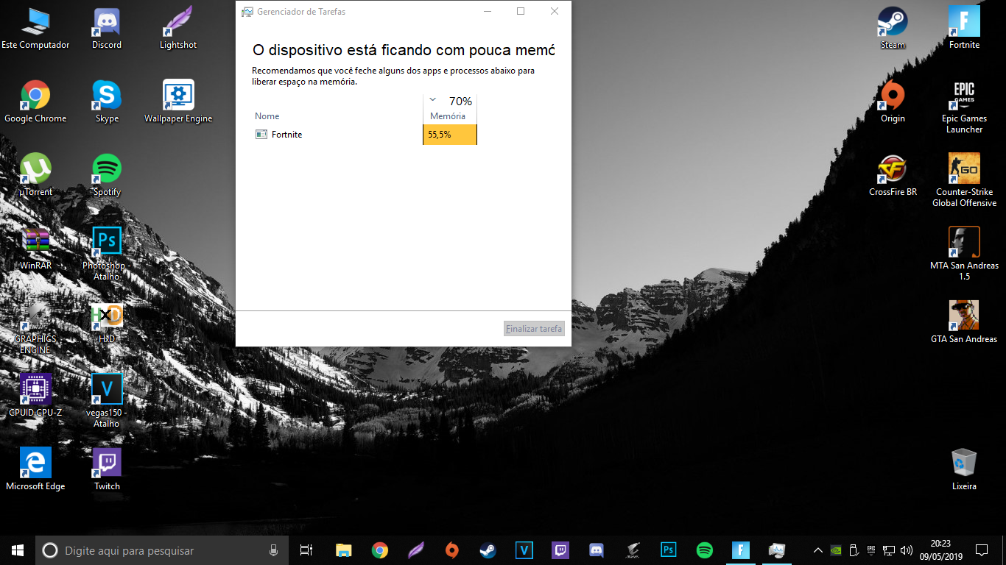Select the CrossFire BR desktop icon
1006x565 pixels.
pos(893,175)
